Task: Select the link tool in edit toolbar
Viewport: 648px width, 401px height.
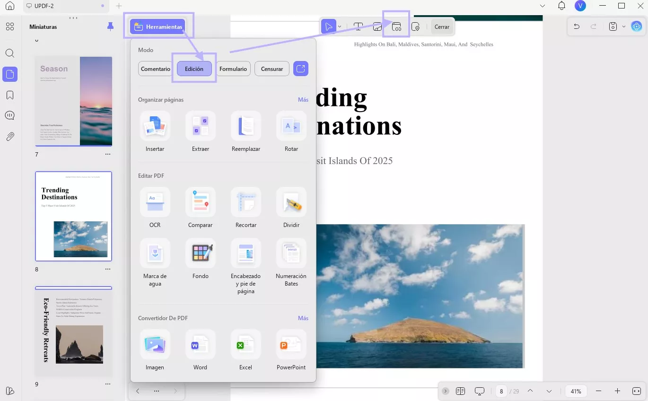Action: click(x=396, y=26)
